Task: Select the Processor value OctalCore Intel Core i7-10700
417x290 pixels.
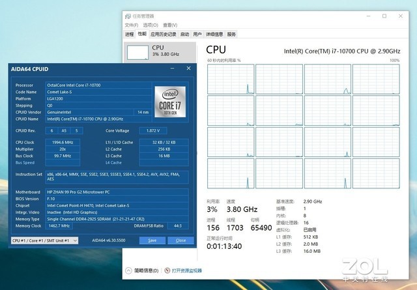Action: point(98,85)
